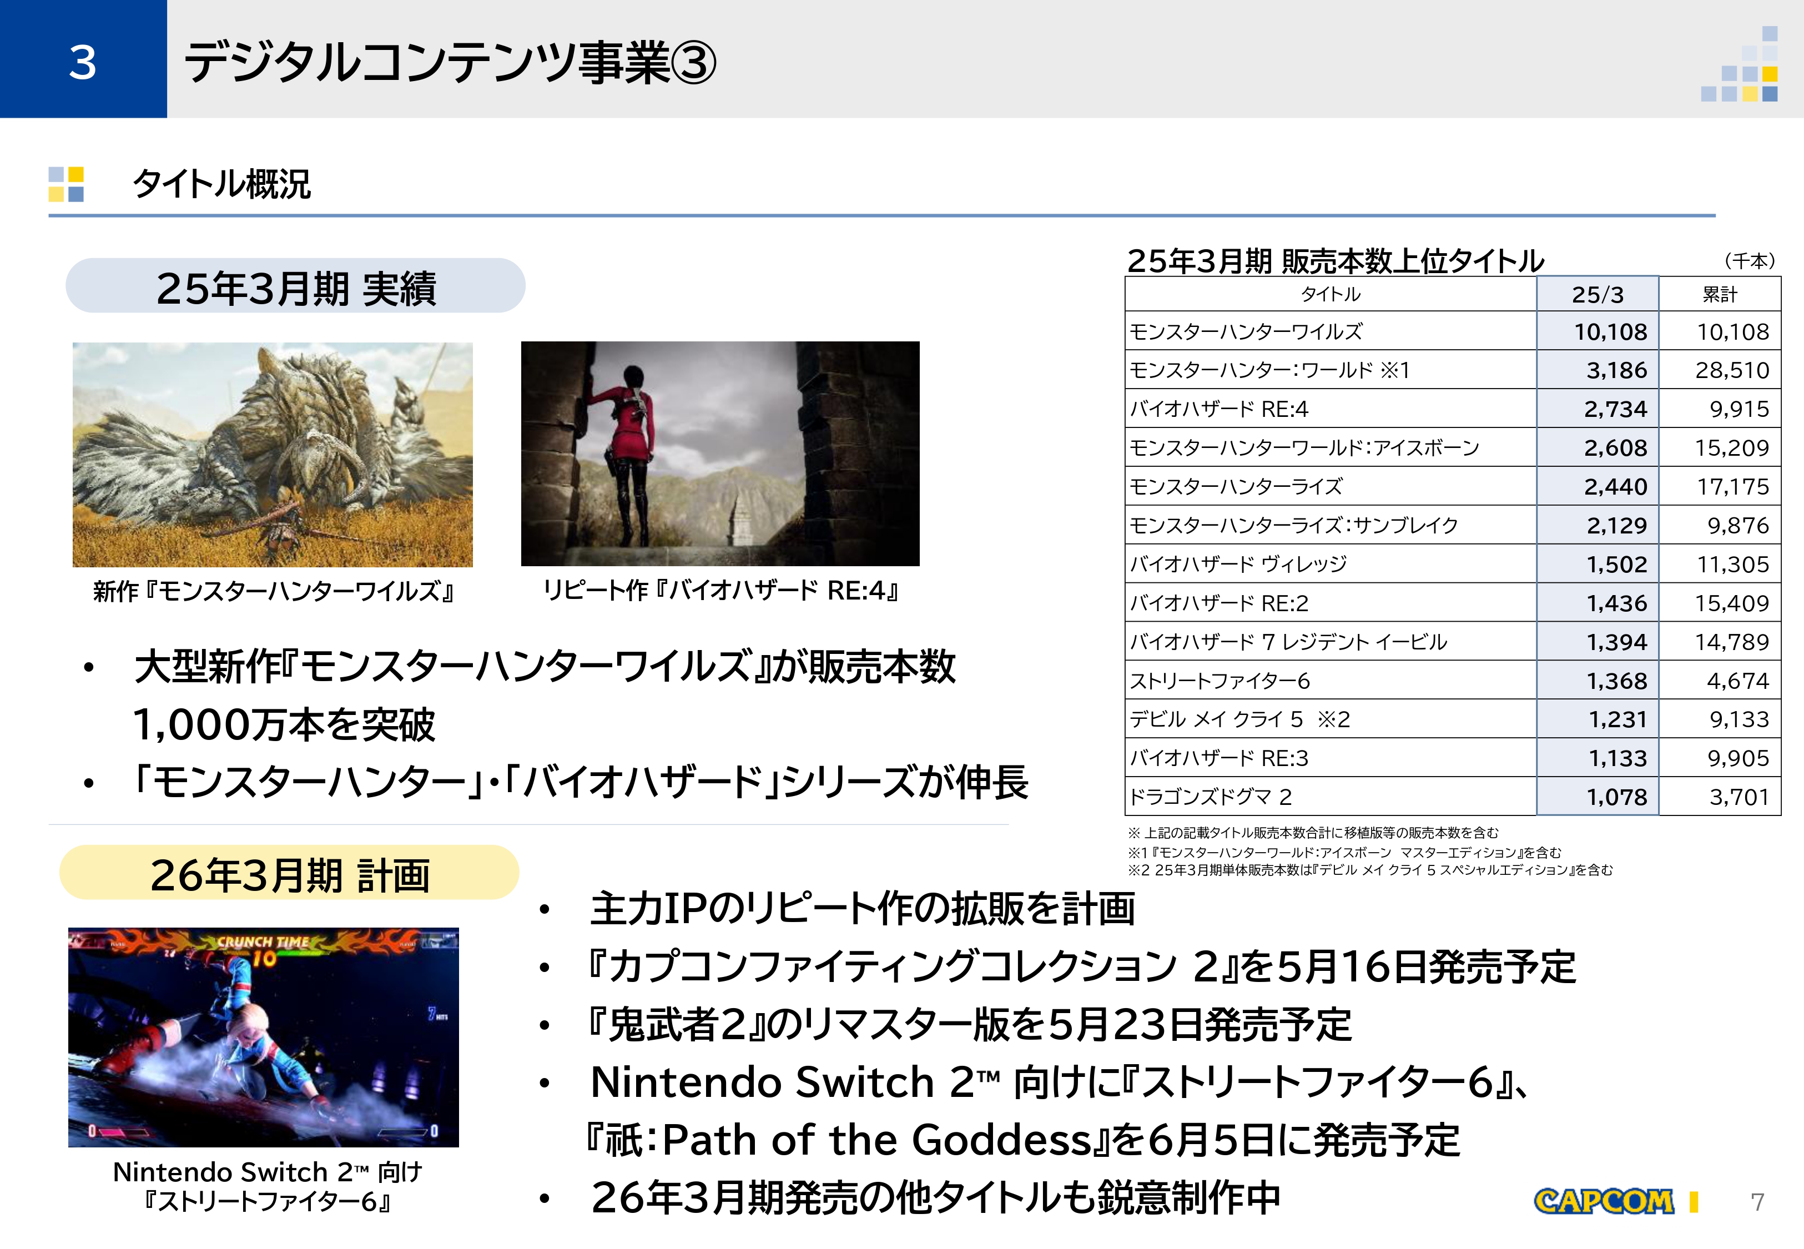Click the CAPCOM logo
The image size is (1804, 1249).
(x=1604, y=1201)
